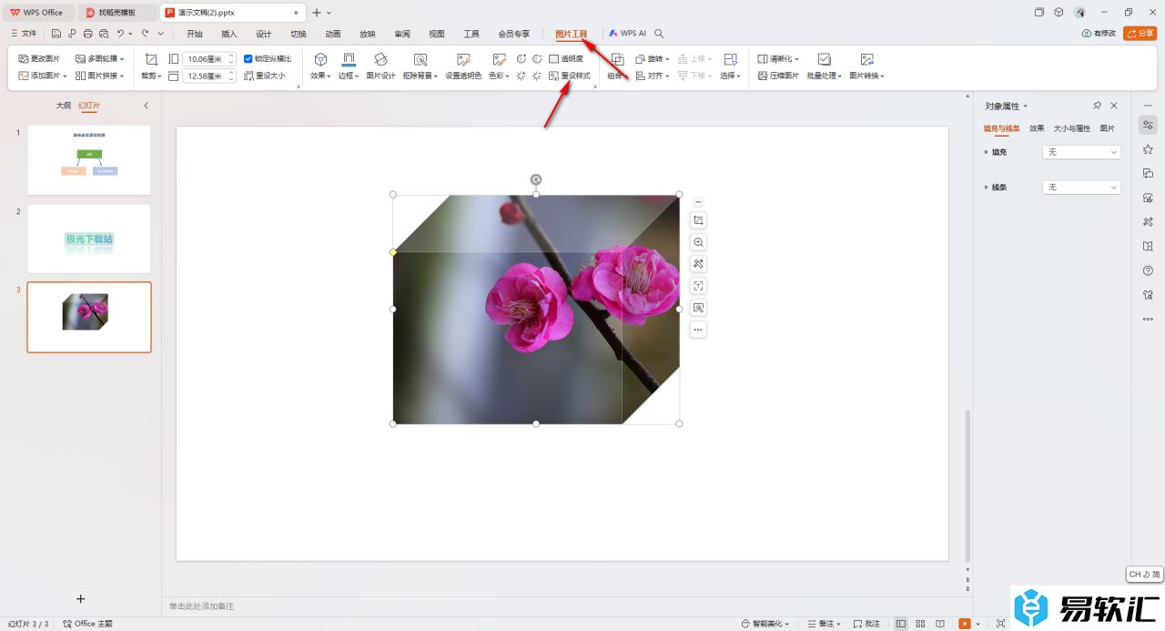
Task: Click the rotation handle above the image
Action: coord(536,179)
